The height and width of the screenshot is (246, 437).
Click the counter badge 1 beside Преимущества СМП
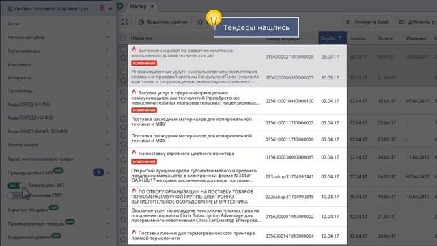pos(98,173)
